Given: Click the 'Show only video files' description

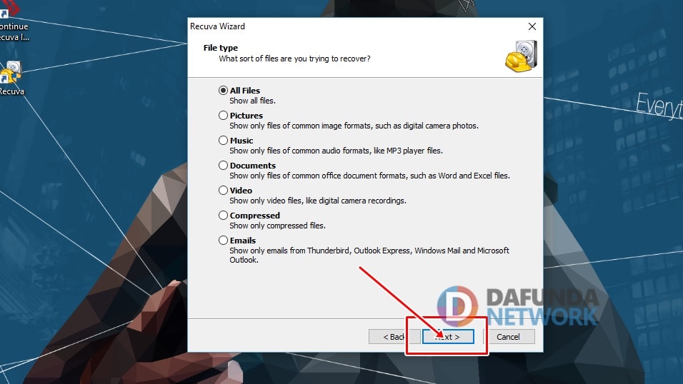Looking at the screenshot, I should tap(317, 201).
